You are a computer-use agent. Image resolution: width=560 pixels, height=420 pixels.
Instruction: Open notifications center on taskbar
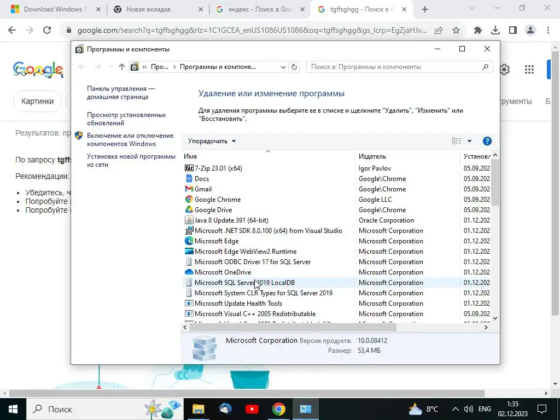click(x=542, y=409)
